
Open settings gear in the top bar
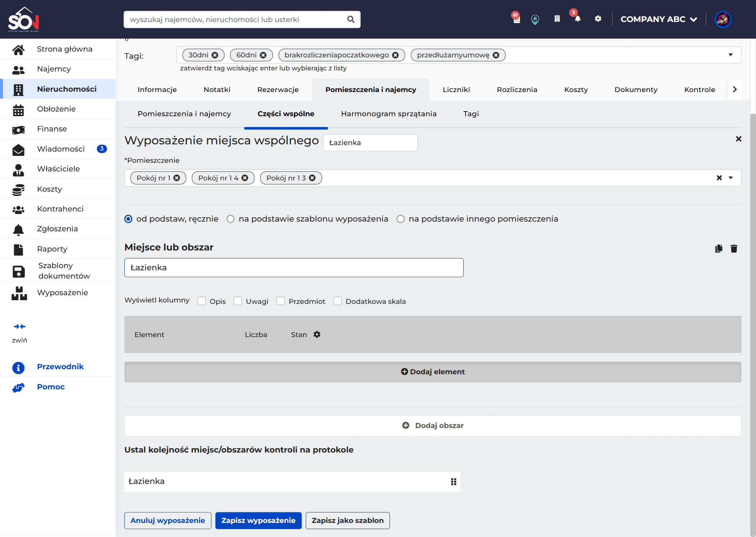pos(598,19)
